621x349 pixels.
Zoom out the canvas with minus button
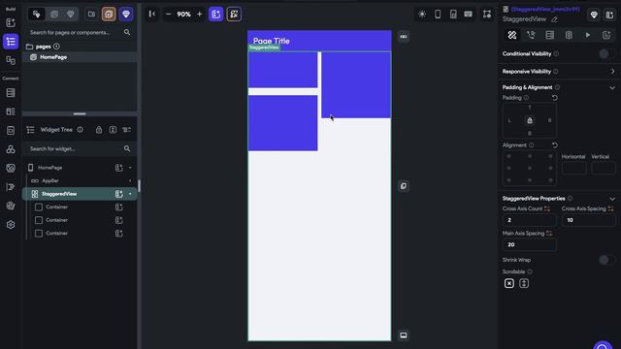coord(168,15)
